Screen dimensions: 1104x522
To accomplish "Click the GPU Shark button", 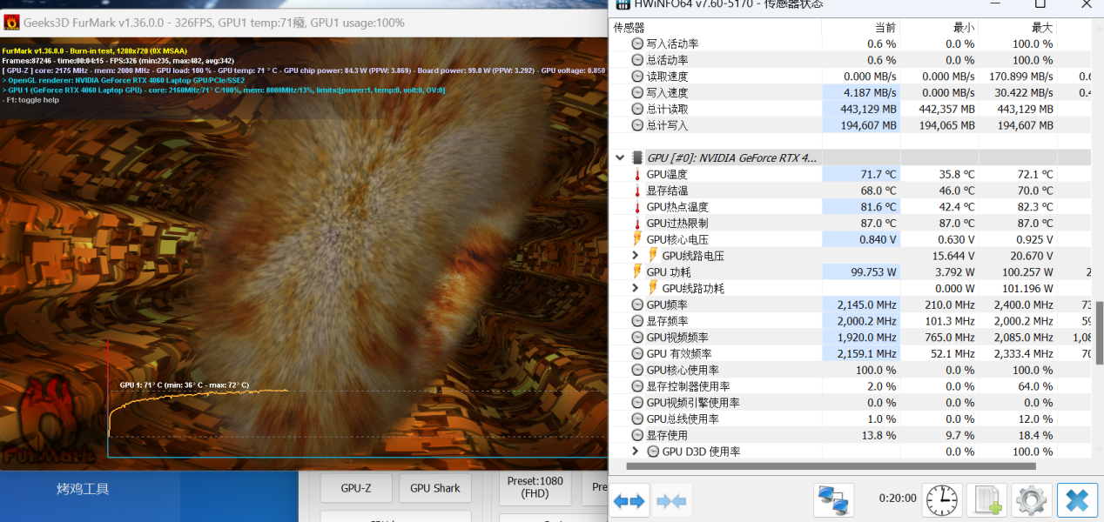I will click(434, 488).
